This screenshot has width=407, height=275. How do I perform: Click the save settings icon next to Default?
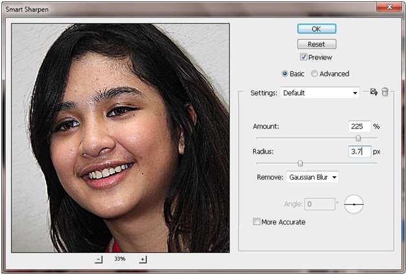click(374, 92)
